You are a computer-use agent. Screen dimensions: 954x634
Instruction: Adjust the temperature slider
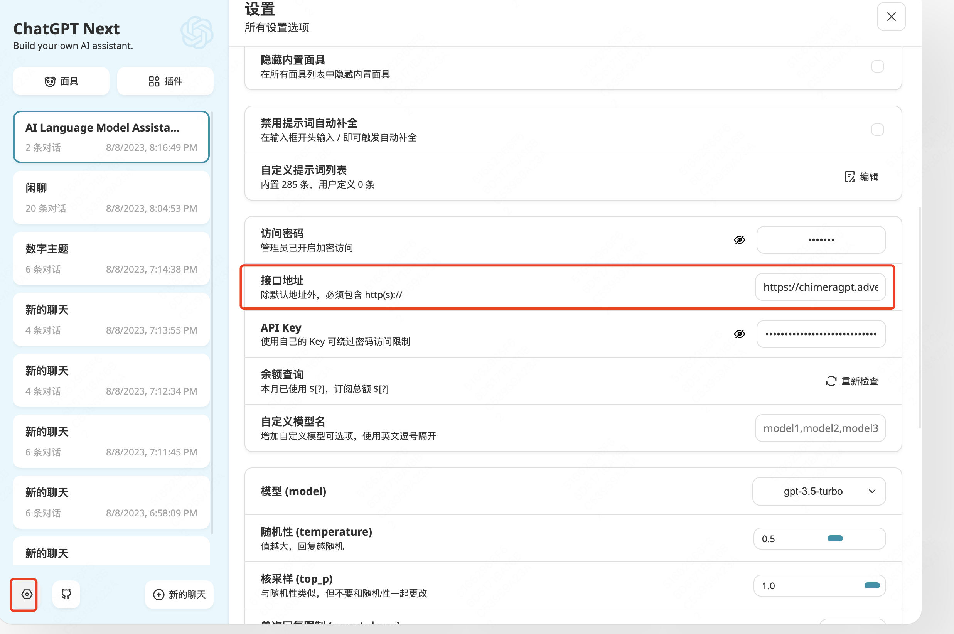(835, 539)
